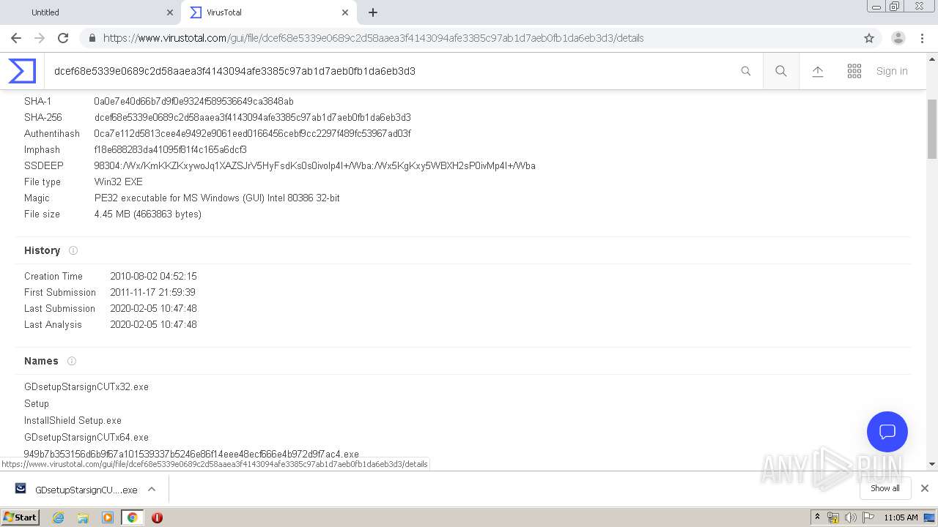Select the Imphash value
Image resolution: width=938 pixels, height=527 pixels.
(170, 149)
